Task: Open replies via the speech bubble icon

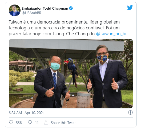Action: coord(30,122)
